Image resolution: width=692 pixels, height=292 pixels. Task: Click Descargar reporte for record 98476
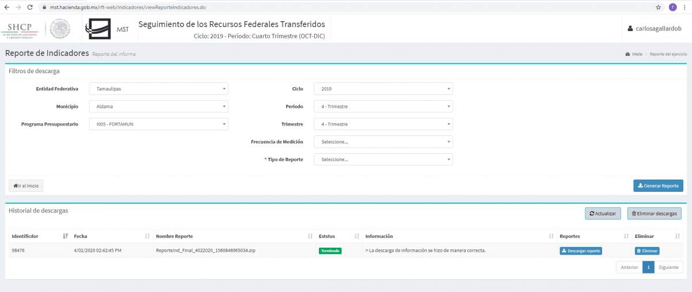(581, 251)
